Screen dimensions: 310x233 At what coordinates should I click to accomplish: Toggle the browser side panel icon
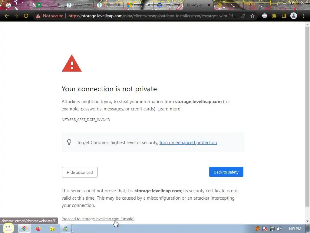tap(284, 16)
